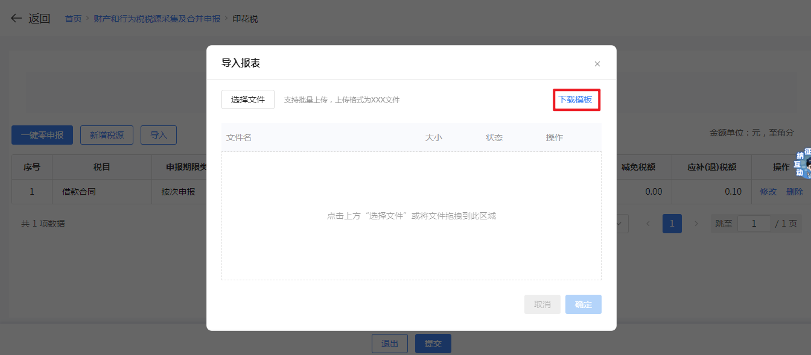Open the 首页 breadcrumb link
This screenshot has width=811, height=355.
click(x=73, y=19)
